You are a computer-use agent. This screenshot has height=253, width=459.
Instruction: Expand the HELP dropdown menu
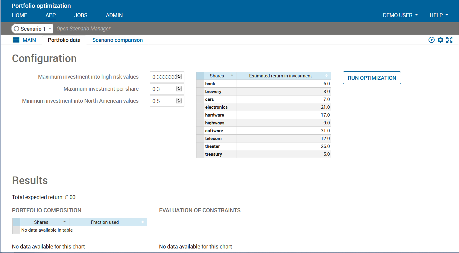pos(439,15)
